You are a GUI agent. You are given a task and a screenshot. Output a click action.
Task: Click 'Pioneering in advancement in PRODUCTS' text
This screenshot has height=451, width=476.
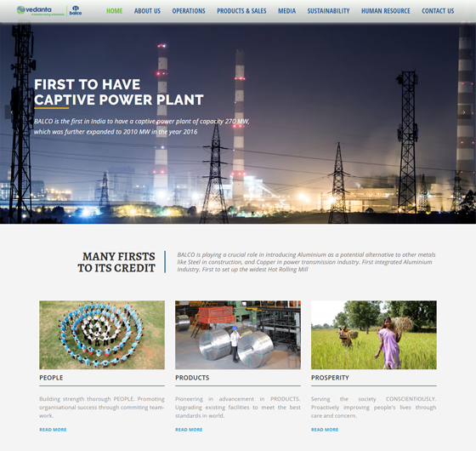click(x=238, y=407)
